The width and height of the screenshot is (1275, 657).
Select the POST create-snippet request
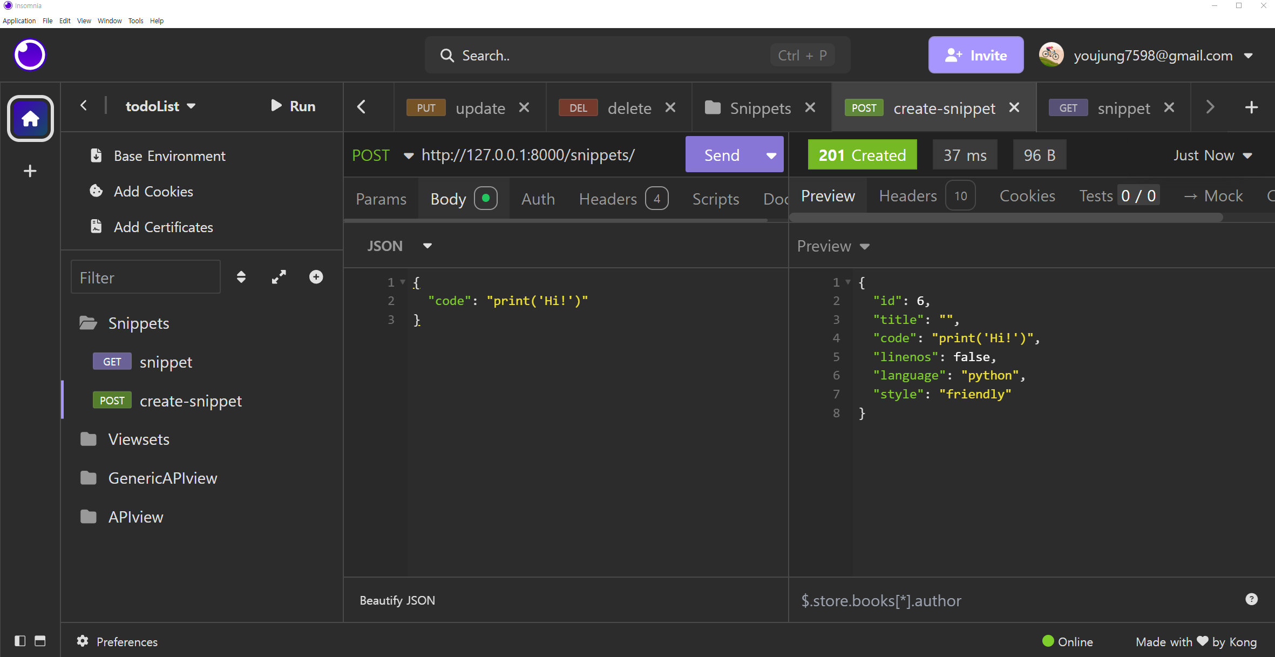click(202, 401)
